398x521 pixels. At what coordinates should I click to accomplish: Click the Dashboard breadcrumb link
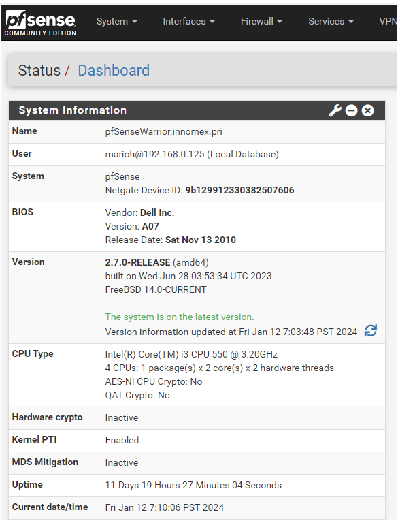click(x=114, y=70)
